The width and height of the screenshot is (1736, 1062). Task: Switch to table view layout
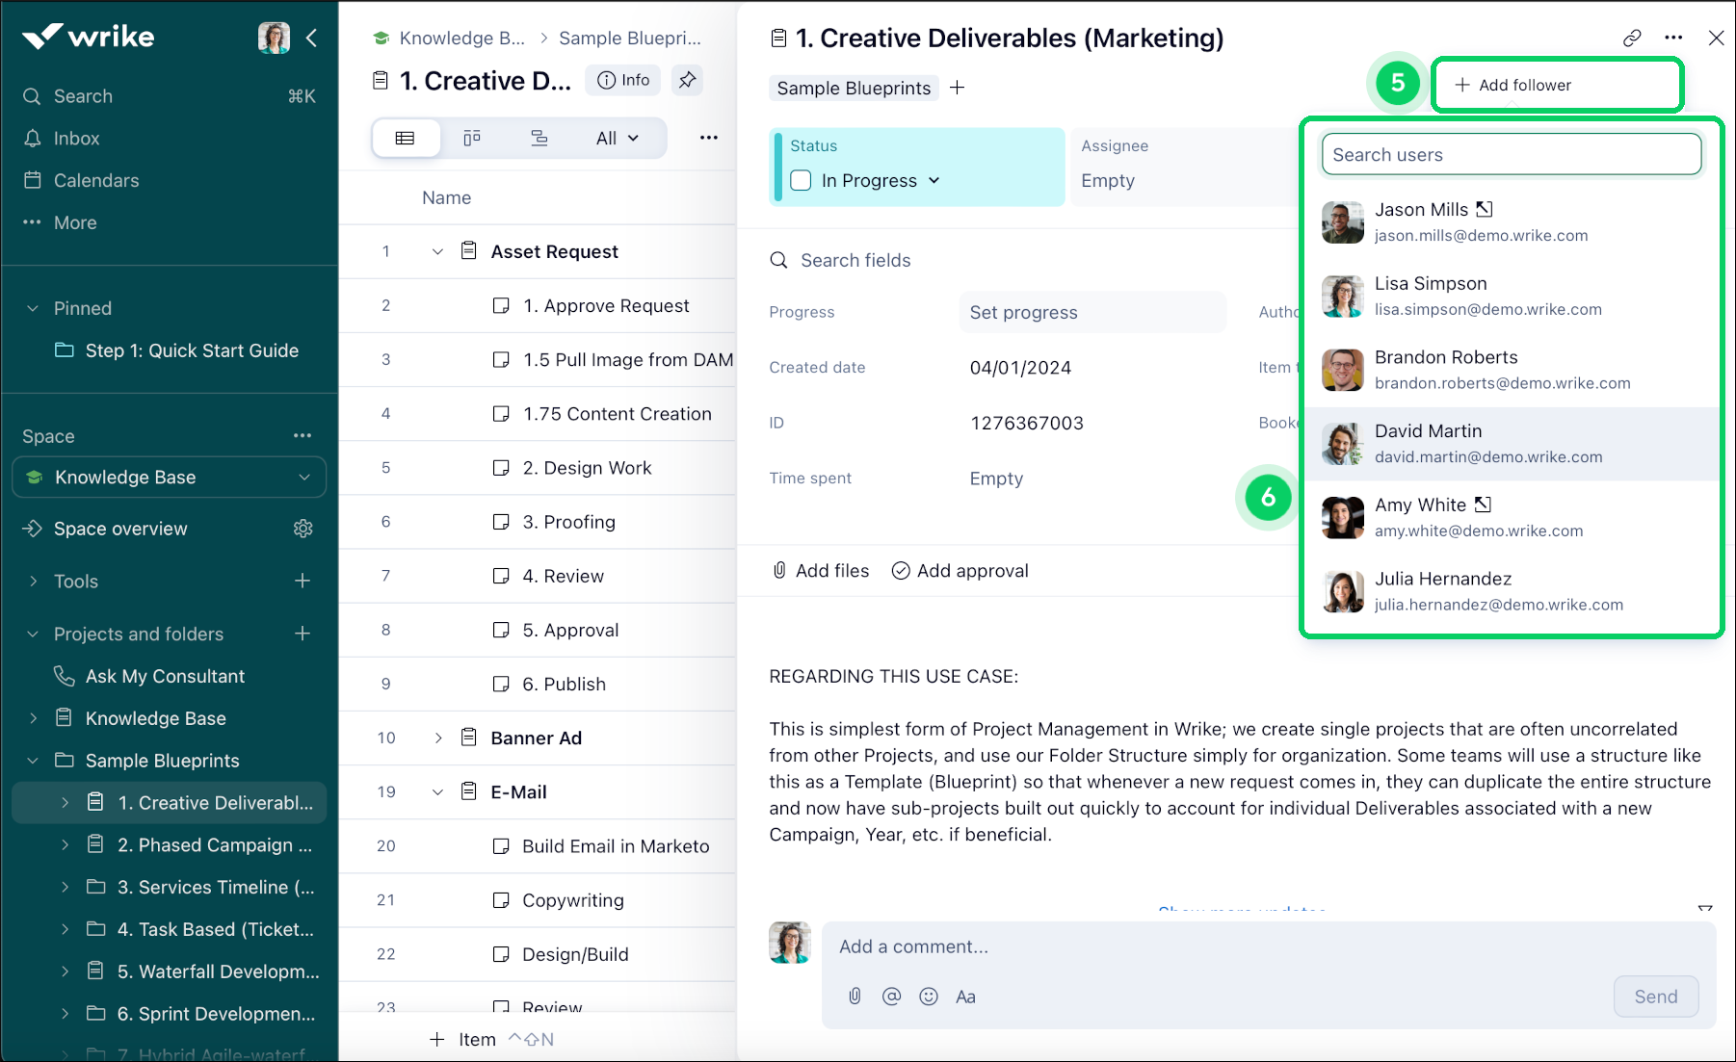click(x=406, y=138)
